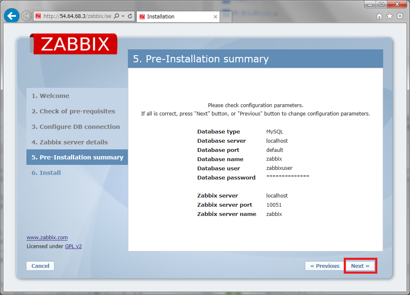Screen dimensions: 410x295
Task: Open the blank new tab button
Action: click(x=226, y=17)
